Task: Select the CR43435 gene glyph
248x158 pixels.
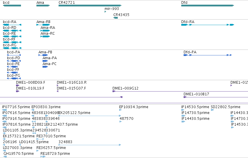Action: [x=116, y=18]
